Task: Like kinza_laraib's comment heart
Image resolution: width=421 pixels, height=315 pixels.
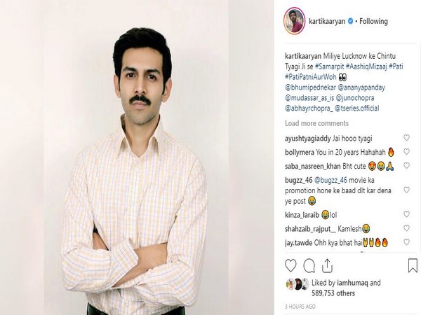Action: [406, 214]
